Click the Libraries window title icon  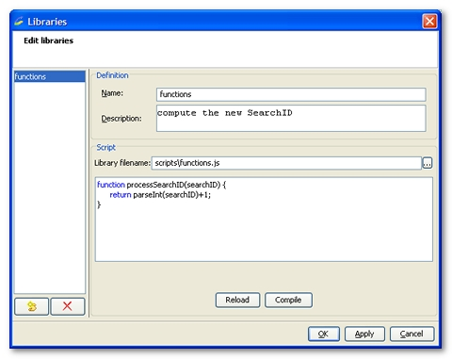click(x=19, y=22)
